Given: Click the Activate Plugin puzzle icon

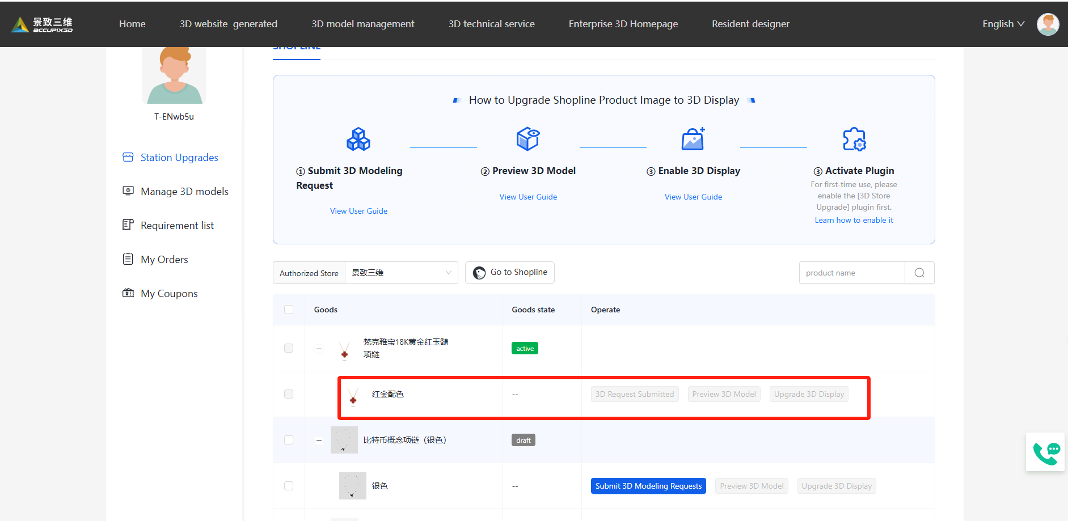Looking at the screenshot, I should [x=854, y=139].
